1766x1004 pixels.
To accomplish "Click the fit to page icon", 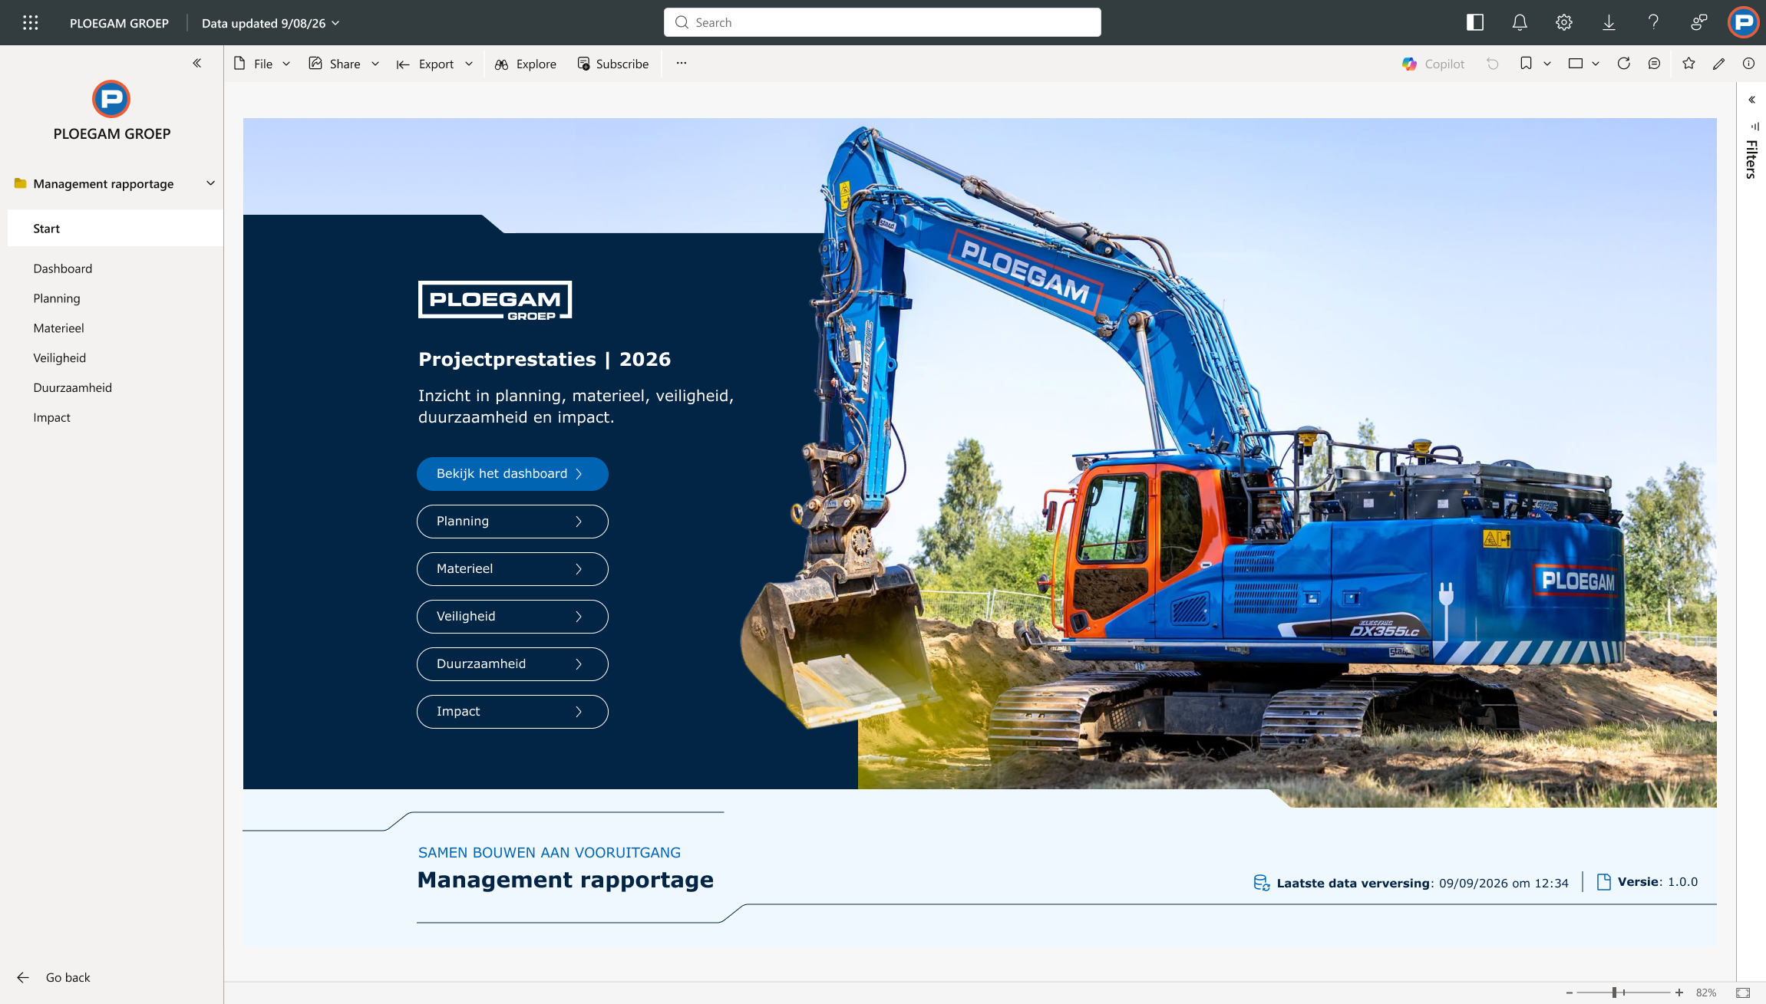I will click(x=1743, y=992).
